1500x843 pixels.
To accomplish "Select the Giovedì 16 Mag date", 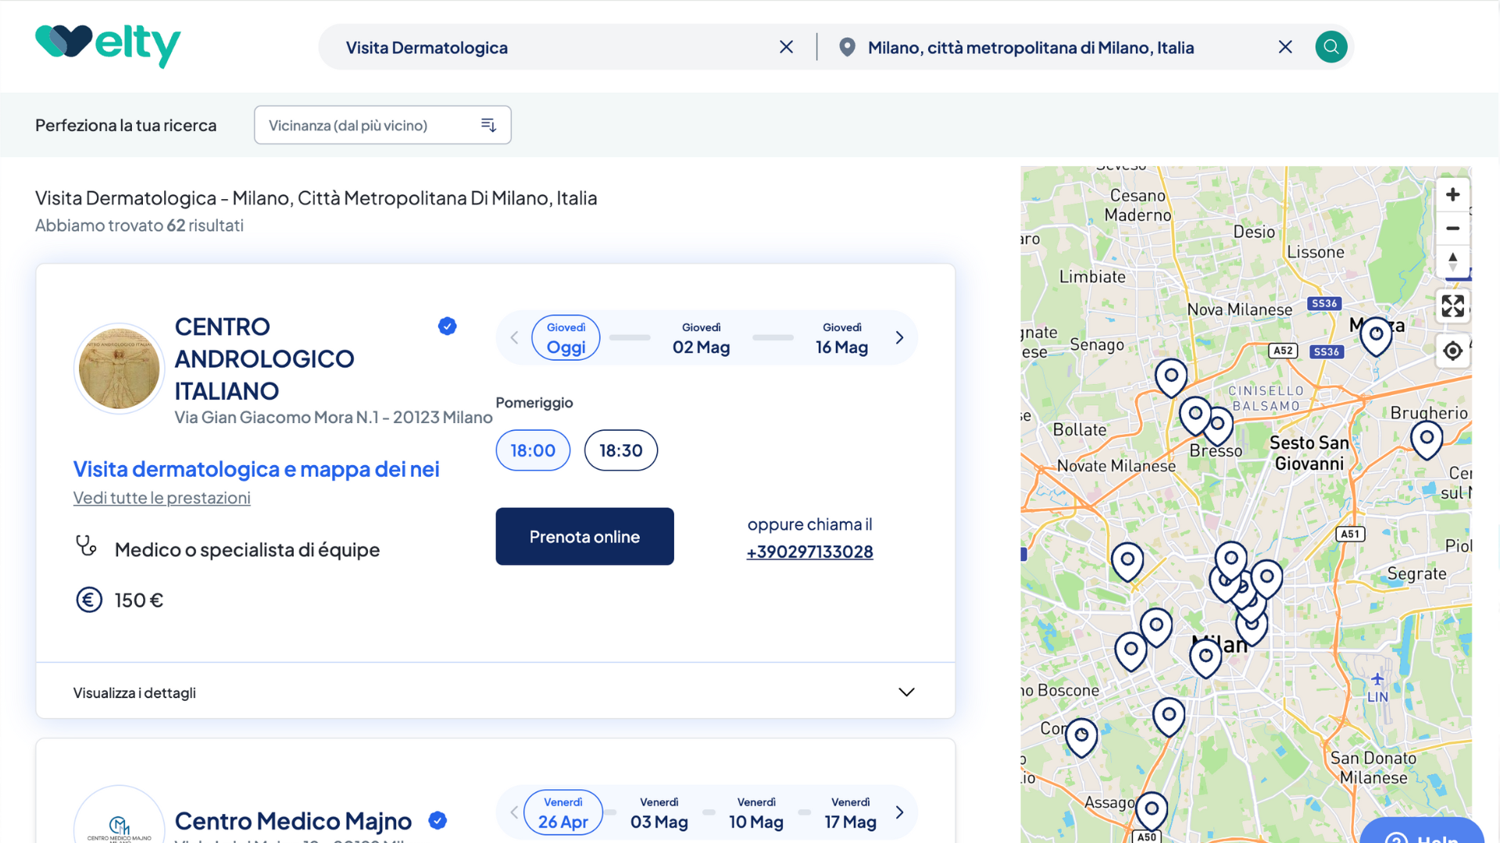I will 841,338.
